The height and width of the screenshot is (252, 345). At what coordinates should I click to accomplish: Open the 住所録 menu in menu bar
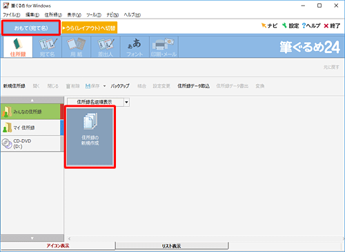tap(53, 14)
